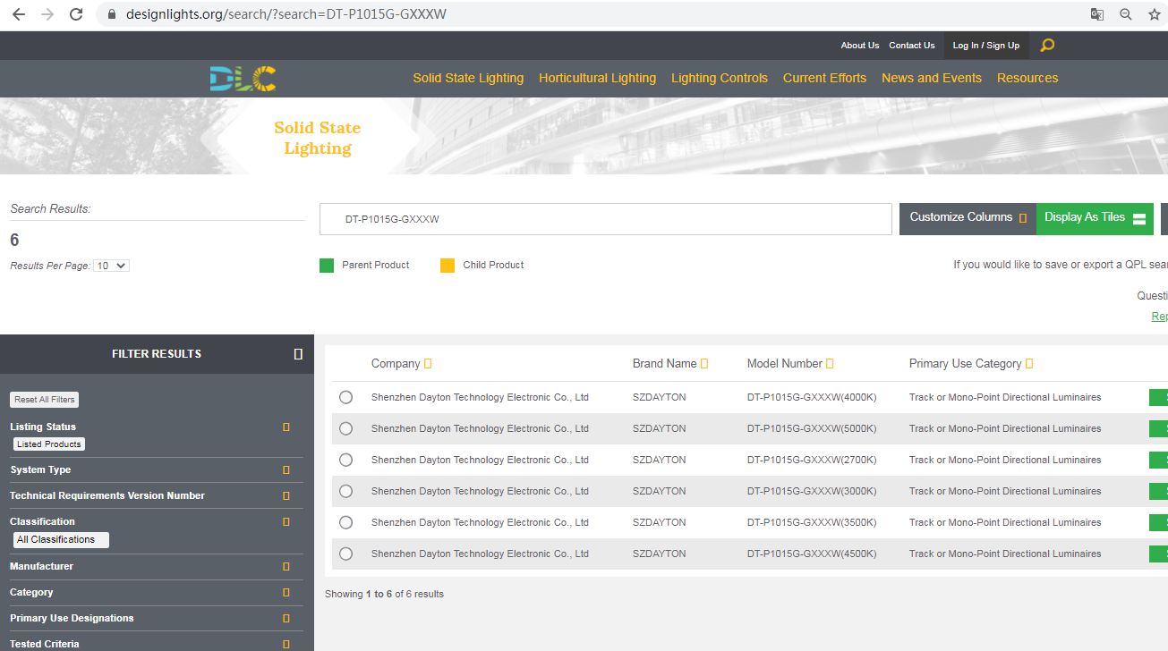Collapse the Filter Results panel icon
1168x651 pixels.
(x=298, y=354)
